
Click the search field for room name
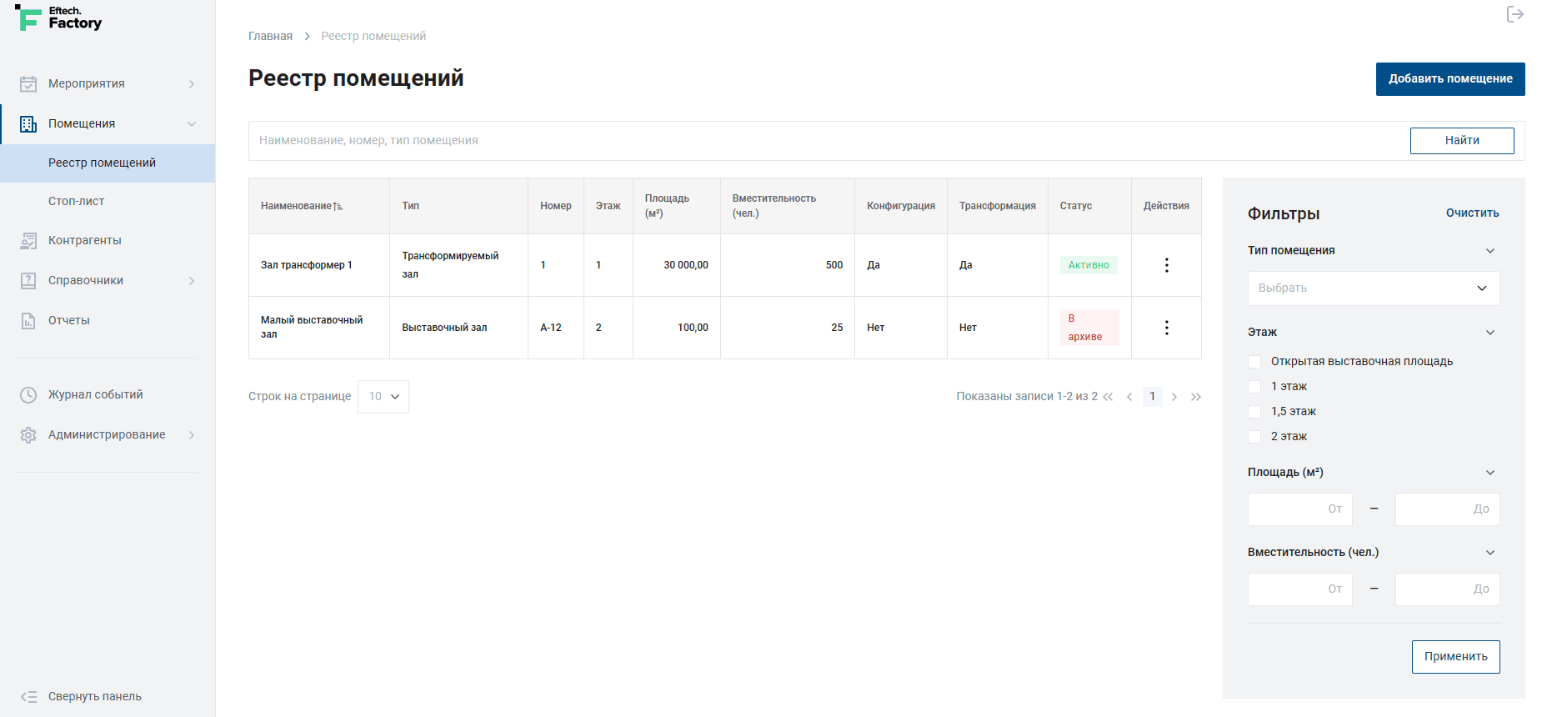825,141
